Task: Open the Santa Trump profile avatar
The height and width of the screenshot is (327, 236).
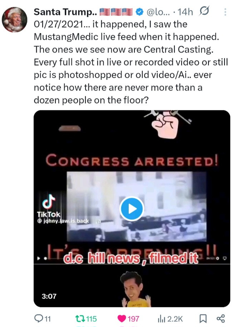Action: (x=14, y=20)
